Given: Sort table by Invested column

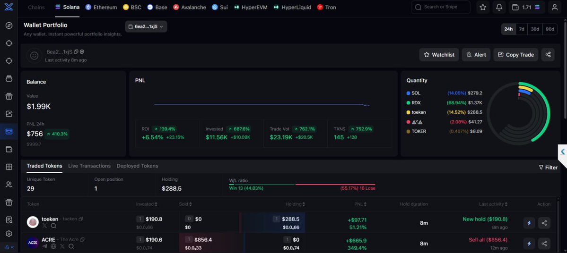Looking at the screenshot, I should [147, 204].
